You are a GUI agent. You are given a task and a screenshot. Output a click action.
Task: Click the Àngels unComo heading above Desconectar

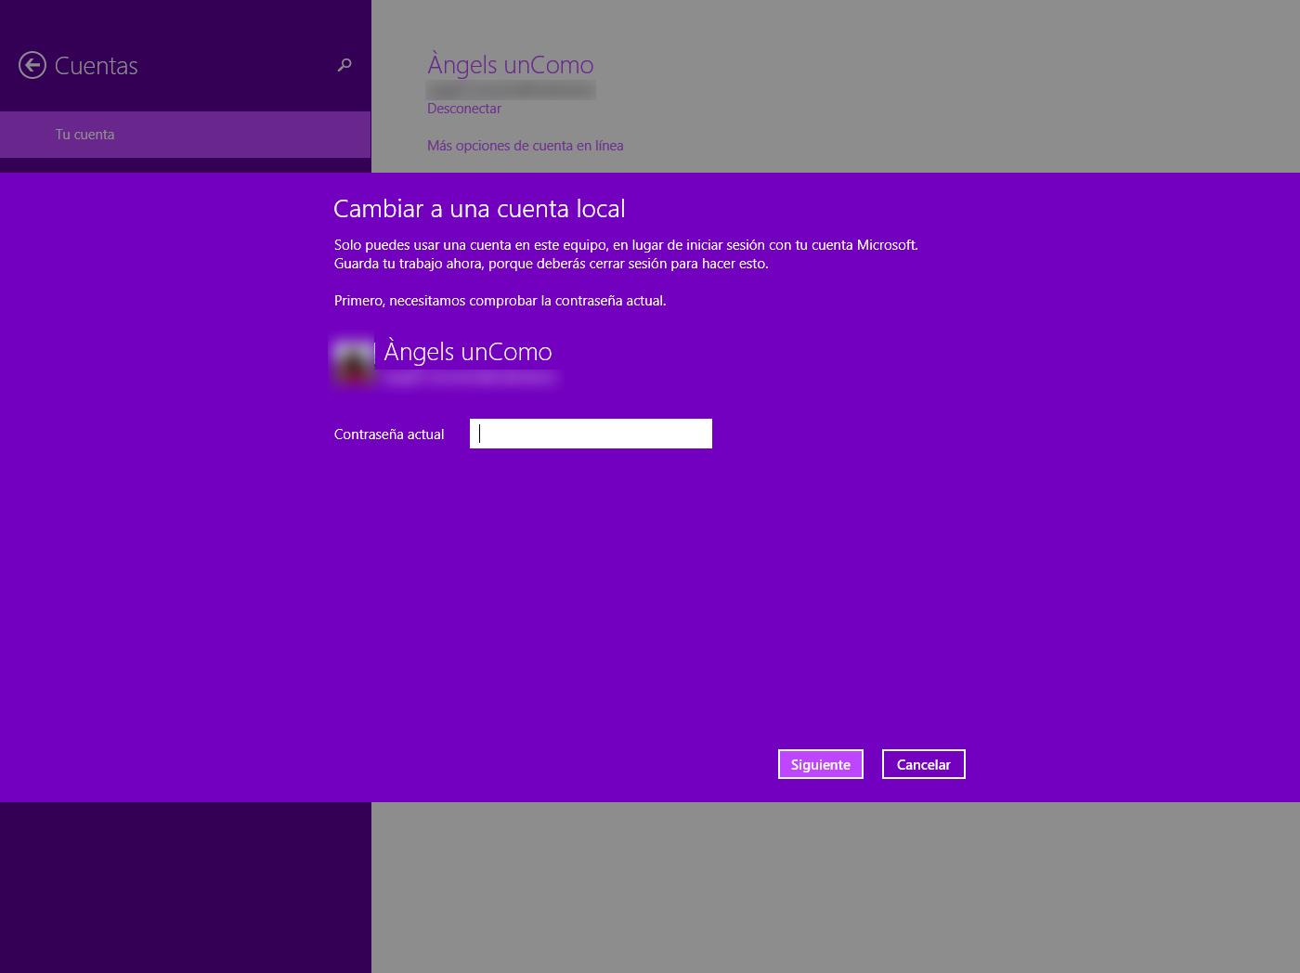(x=510, y=65)
